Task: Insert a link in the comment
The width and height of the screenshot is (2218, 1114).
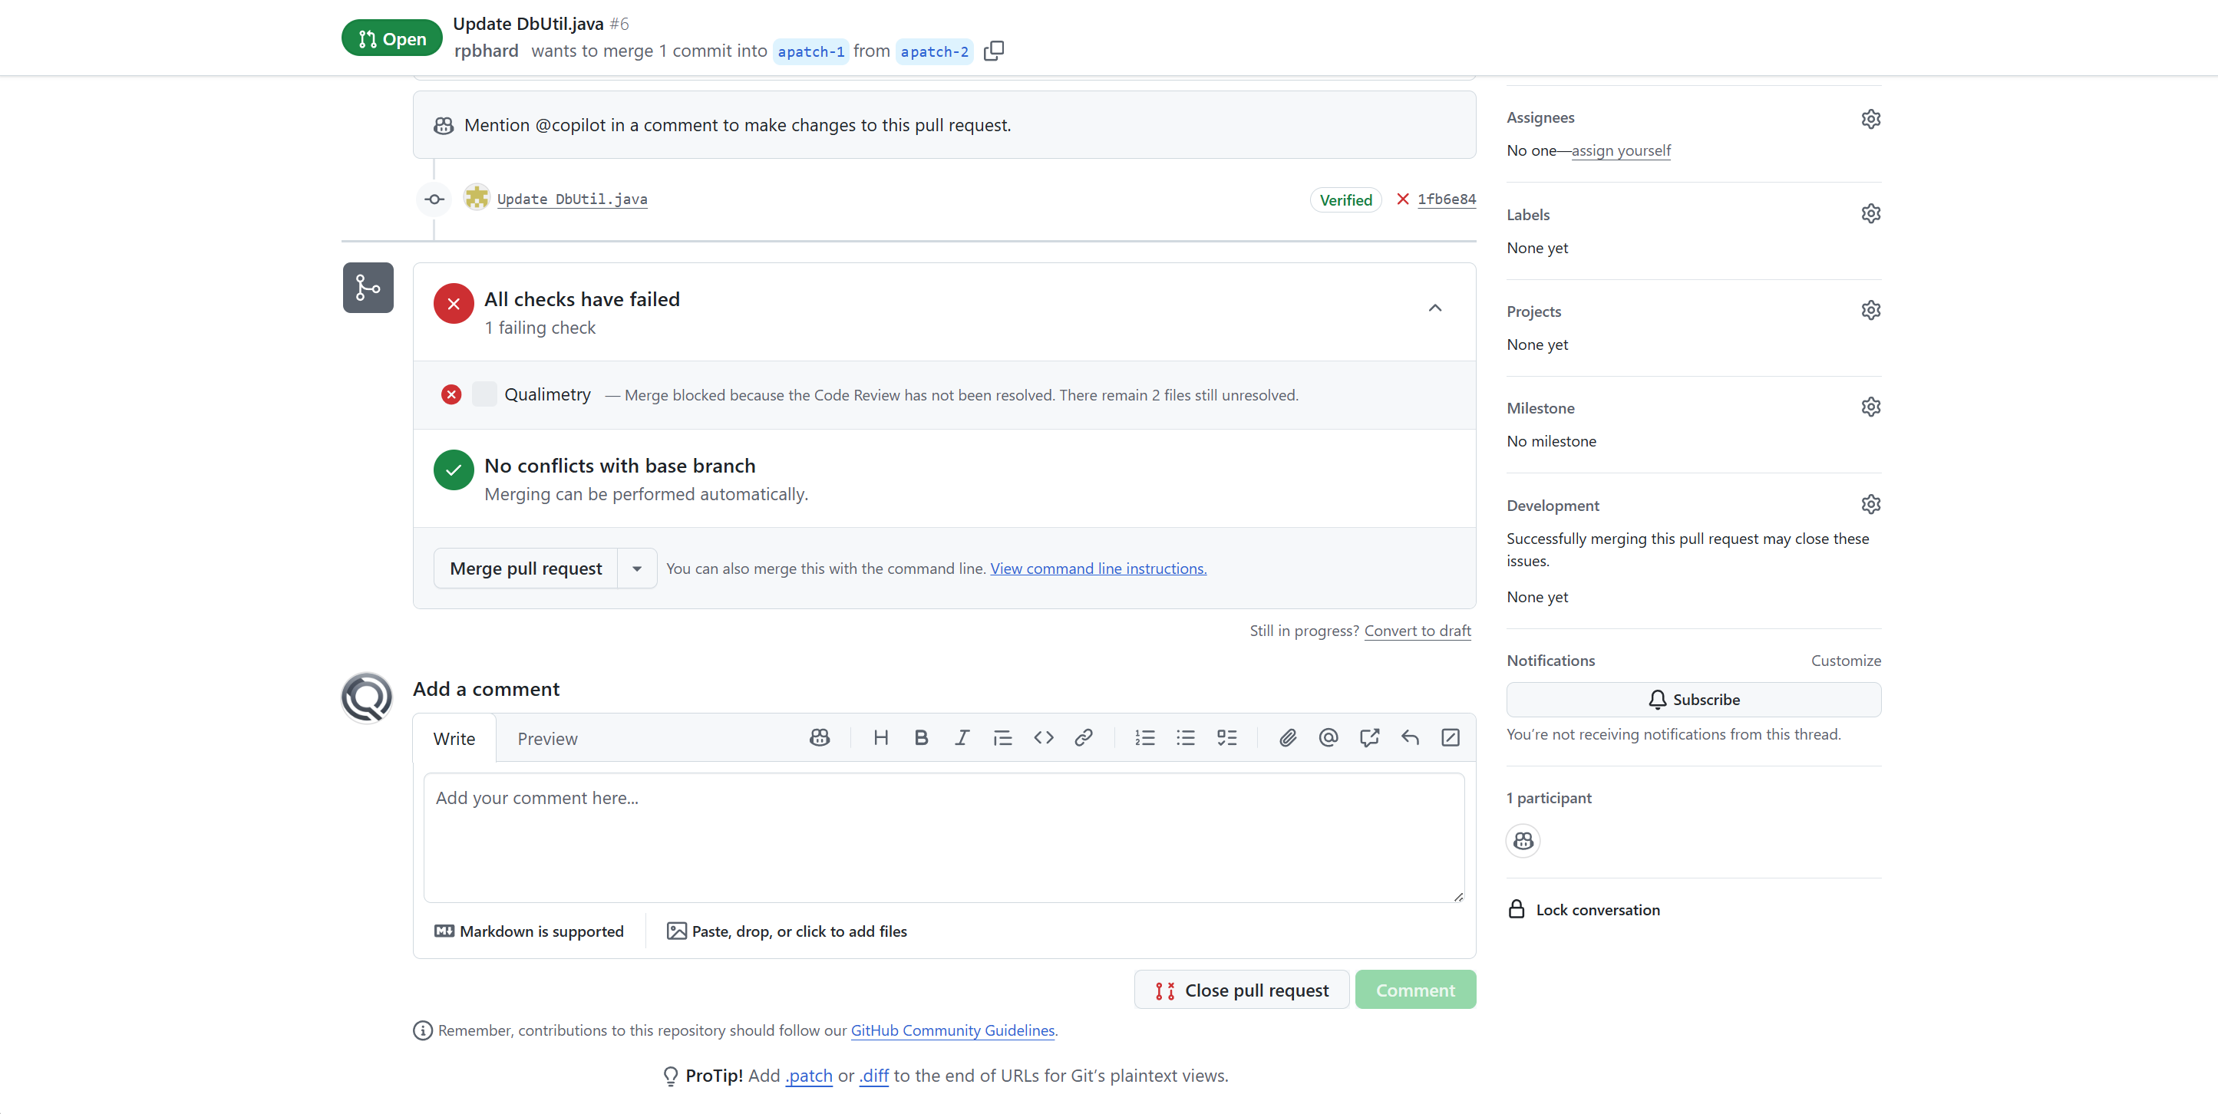Action: (1083, 738)
